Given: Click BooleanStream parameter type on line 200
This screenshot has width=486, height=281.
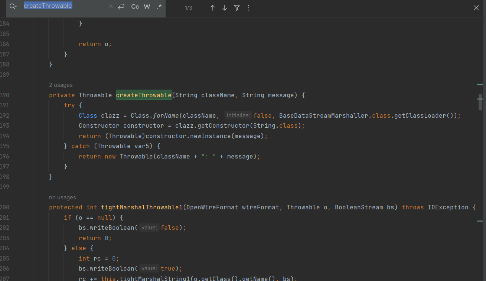Looking at the screenshot, I should pos(359,208).
